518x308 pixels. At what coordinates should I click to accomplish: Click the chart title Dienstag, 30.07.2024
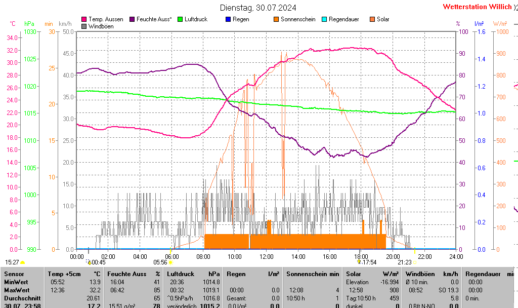click(x=258, y=8)
